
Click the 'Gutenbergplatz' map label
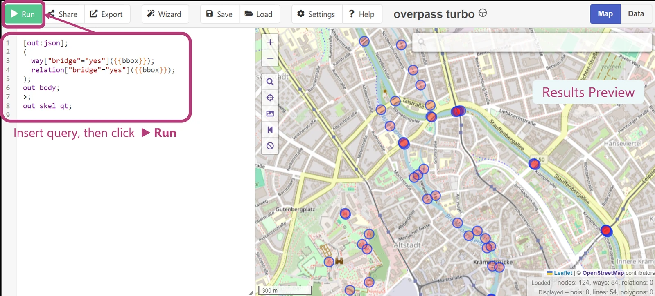pyautogui.click(x=295, y=209)
